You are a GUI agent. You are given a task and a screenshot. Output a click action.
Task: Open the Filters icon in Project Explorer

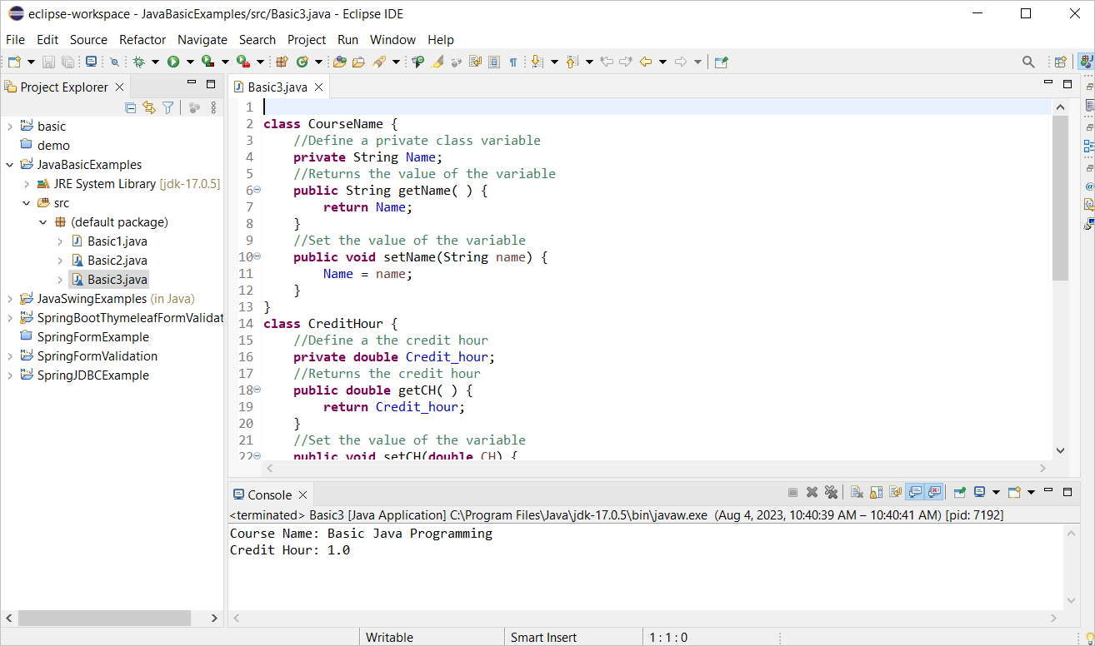[167, 107]
